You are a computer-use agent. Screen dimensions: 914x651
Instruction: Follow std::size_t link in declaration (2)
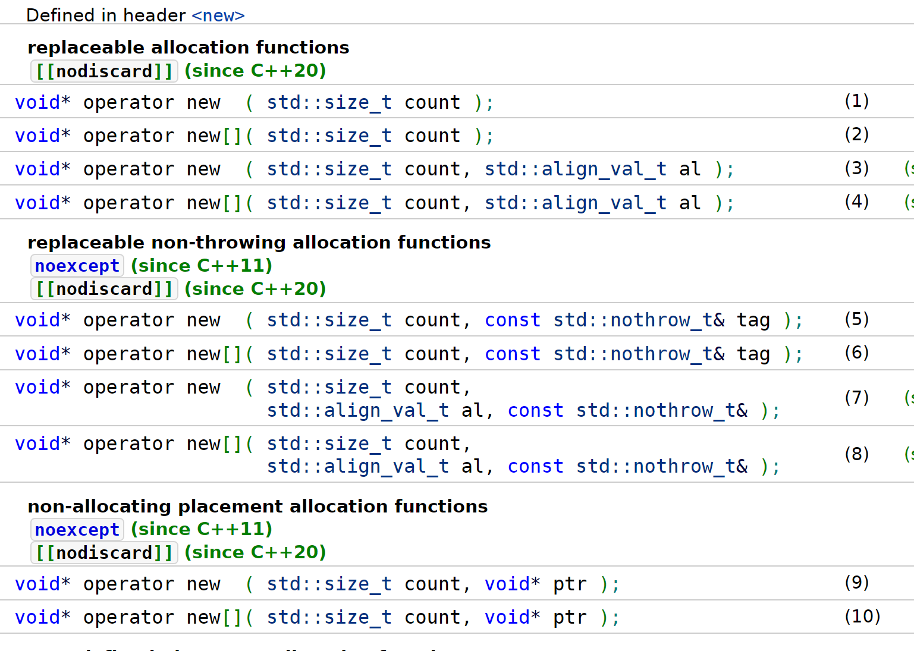pos(329,136)
